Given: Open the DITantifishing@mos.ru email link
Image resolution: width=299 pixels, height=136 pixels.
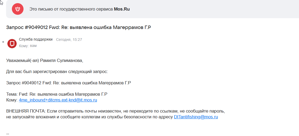Looking at the screenshot, I should [x=196, y=117].
